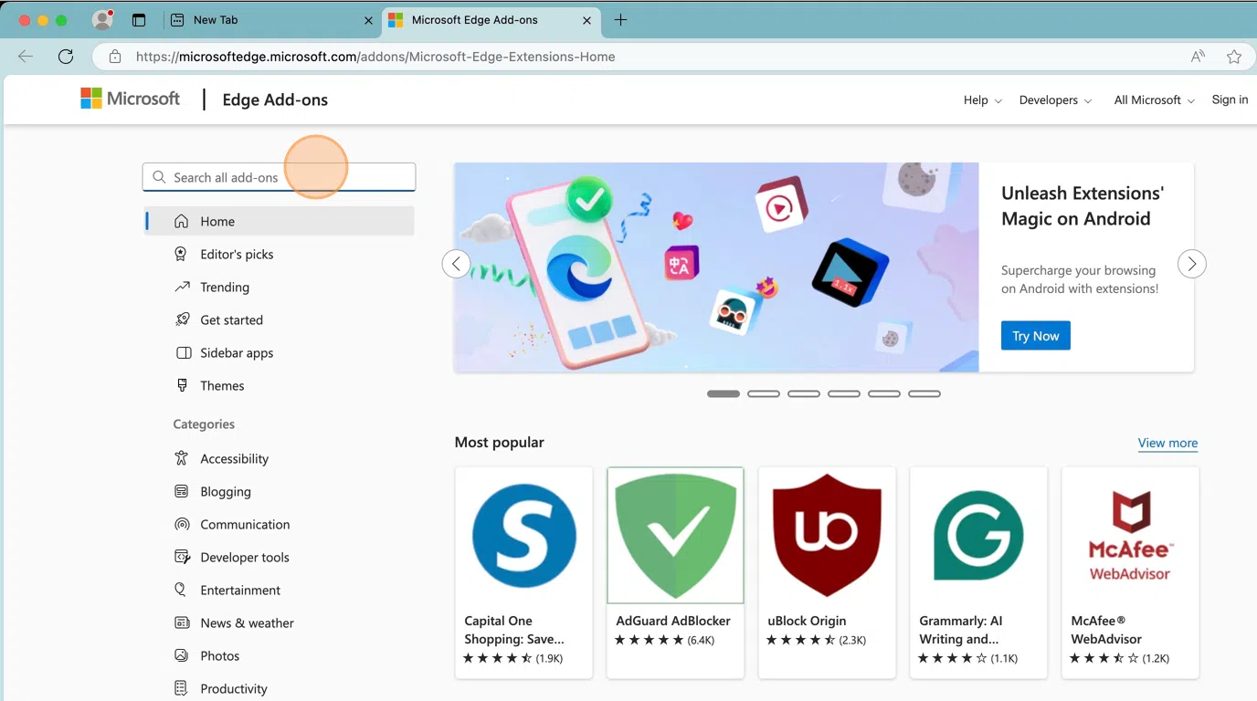Image resolution: width=1257 pixels, height=701 pixels.
Task: Select the Microsoft Edge Add-ons tab
Action: click(x=491, y=20)
